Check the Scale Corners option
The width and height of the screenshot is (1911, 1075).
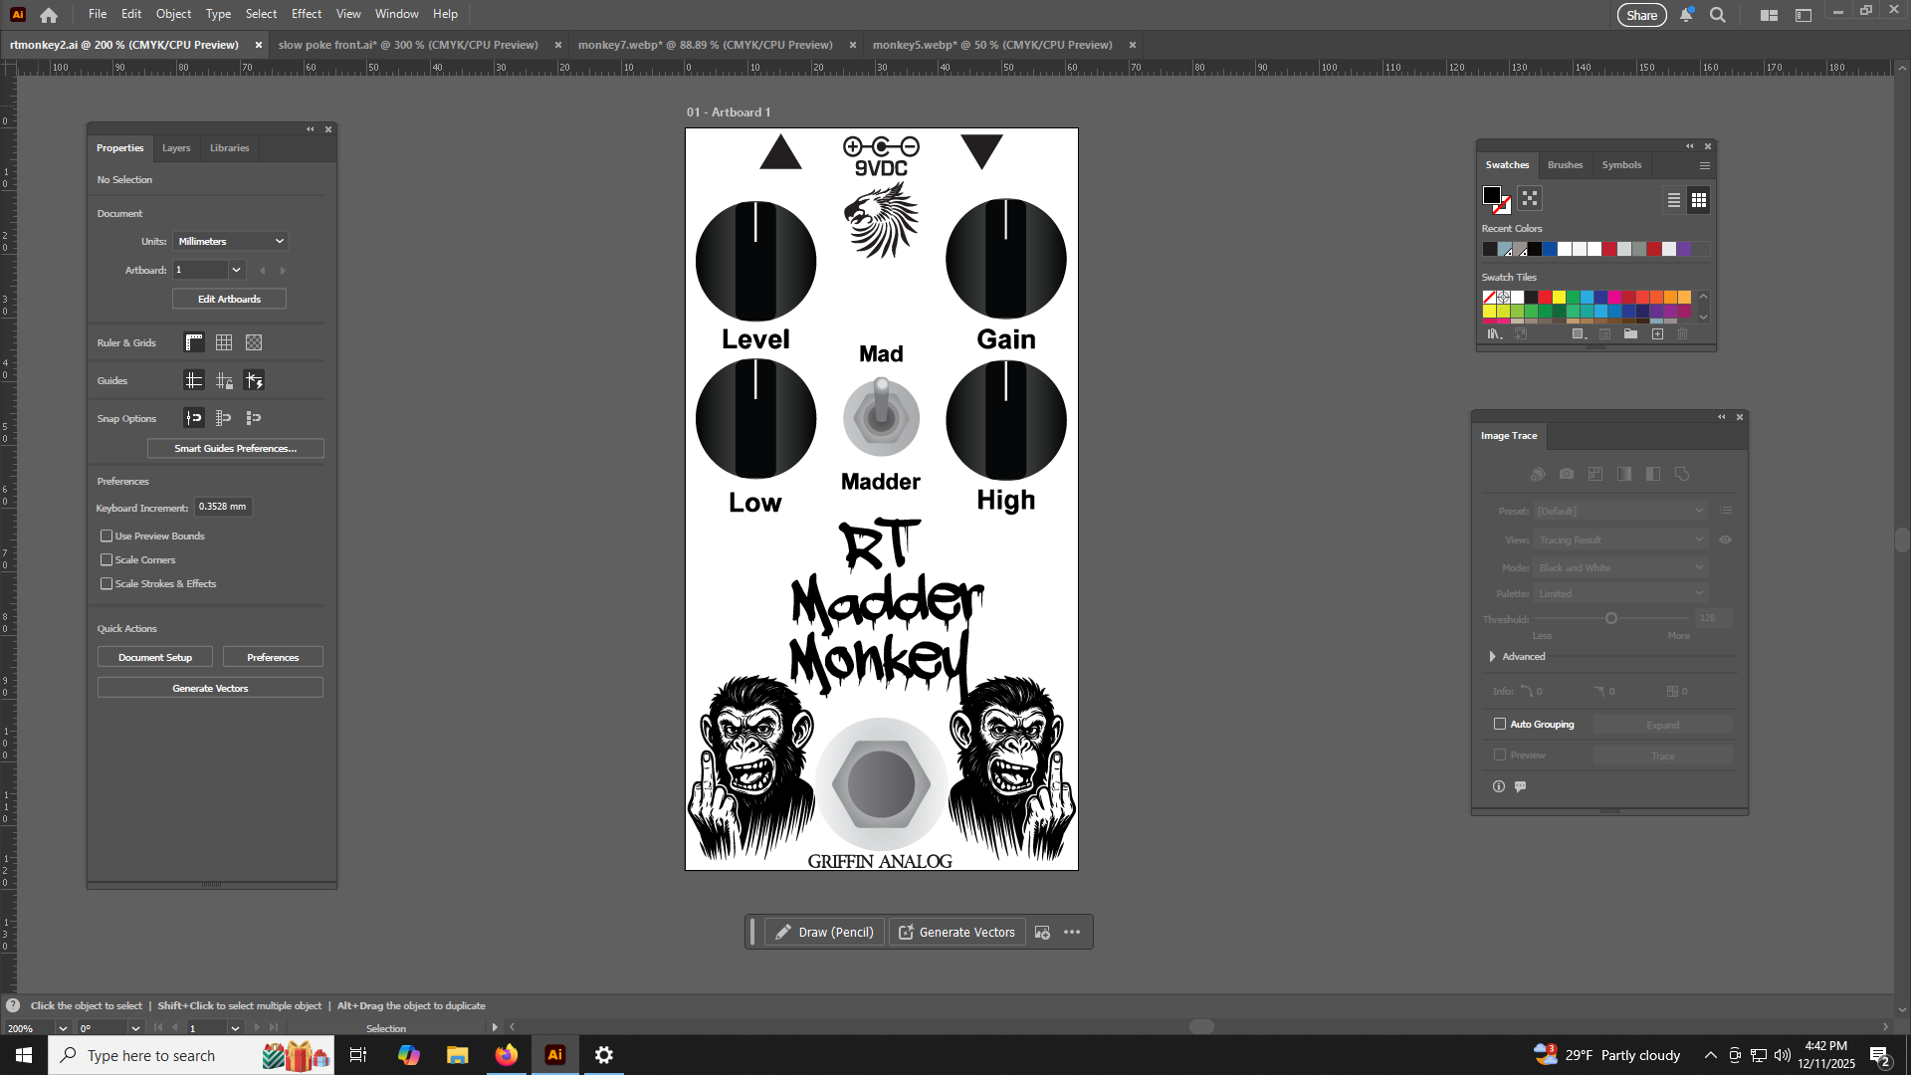(106, 560)
